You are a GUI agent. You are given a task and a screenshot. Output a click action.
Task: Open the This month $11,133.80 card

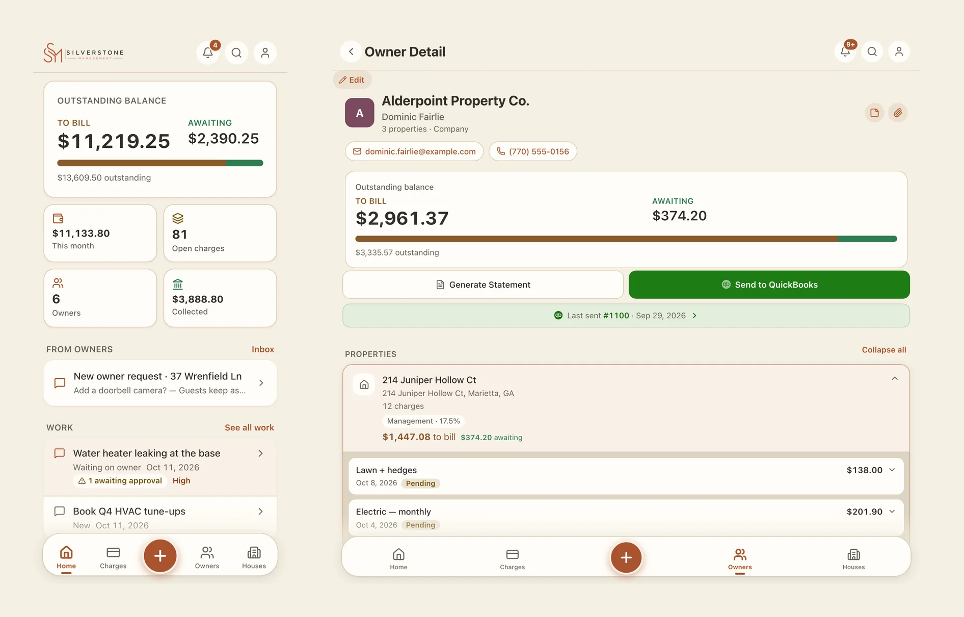(x=100, y=233)
